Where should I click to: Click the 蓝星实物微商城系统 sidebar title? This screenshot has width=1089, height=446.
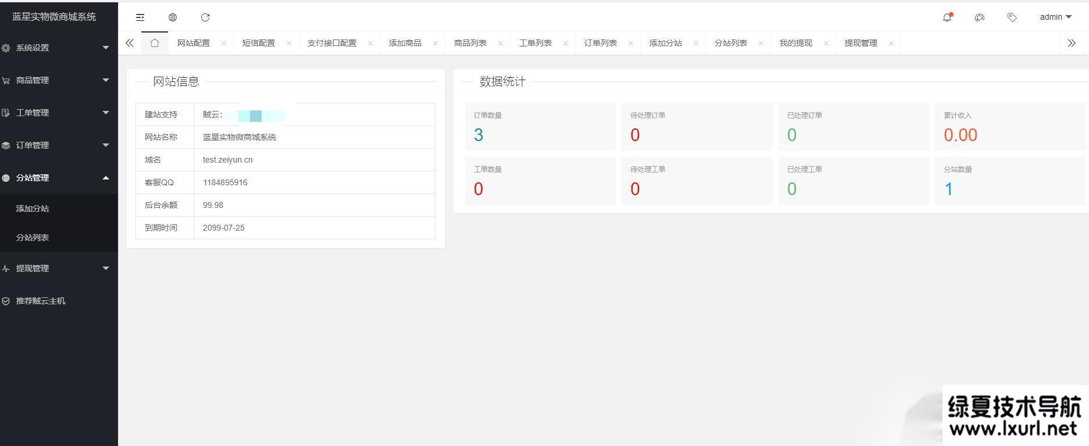[x=54, y=17]
